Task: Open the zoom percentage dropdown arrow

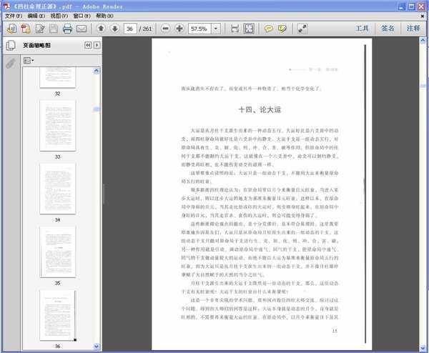Action: pos(217,29)
